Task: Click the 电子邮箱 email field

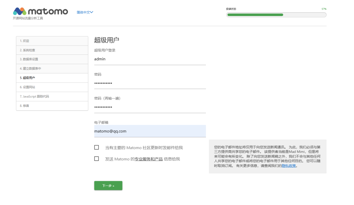Action: click(x=150, y=131)
